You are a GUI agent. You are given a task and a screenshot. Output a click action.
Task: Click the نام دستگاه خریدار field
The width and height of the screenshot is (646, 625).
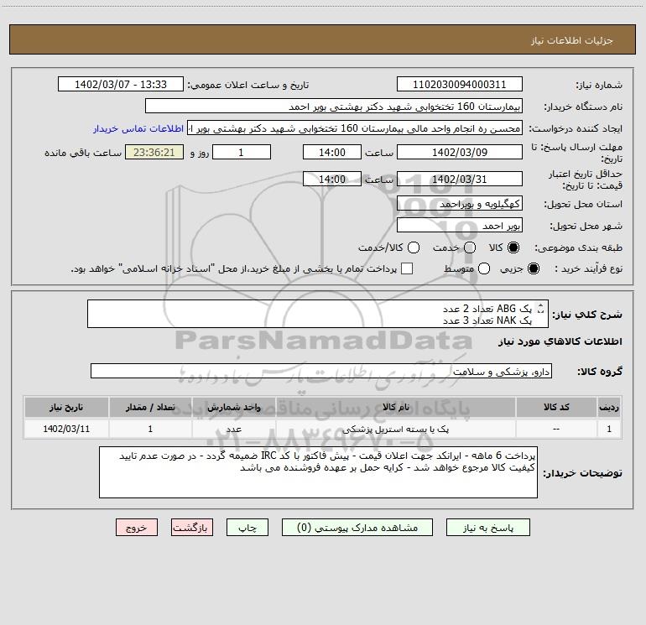click(x=334, y=107)
